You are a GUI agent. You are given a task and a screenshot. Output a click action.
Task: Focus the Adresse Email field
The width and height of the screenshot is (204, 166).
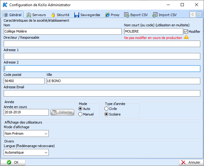[x=102, y=94]
